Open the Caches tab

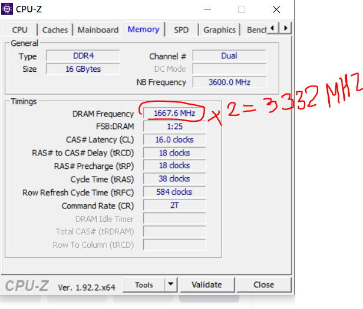pyautogui.click(x=55, y=30)
